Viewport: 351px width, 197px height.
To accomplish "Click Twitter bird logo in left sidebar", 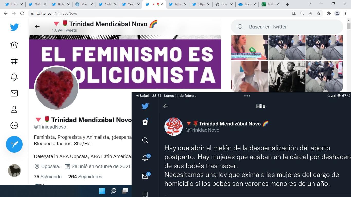I will (14, 27).
